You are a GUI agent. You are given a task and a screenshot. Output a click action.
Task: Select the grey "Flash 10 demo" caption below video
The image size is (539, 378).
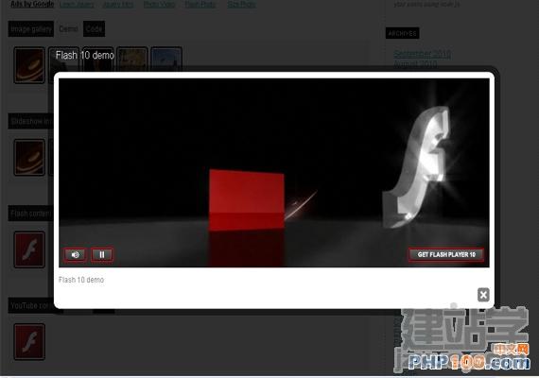click(x=81, y=280)
